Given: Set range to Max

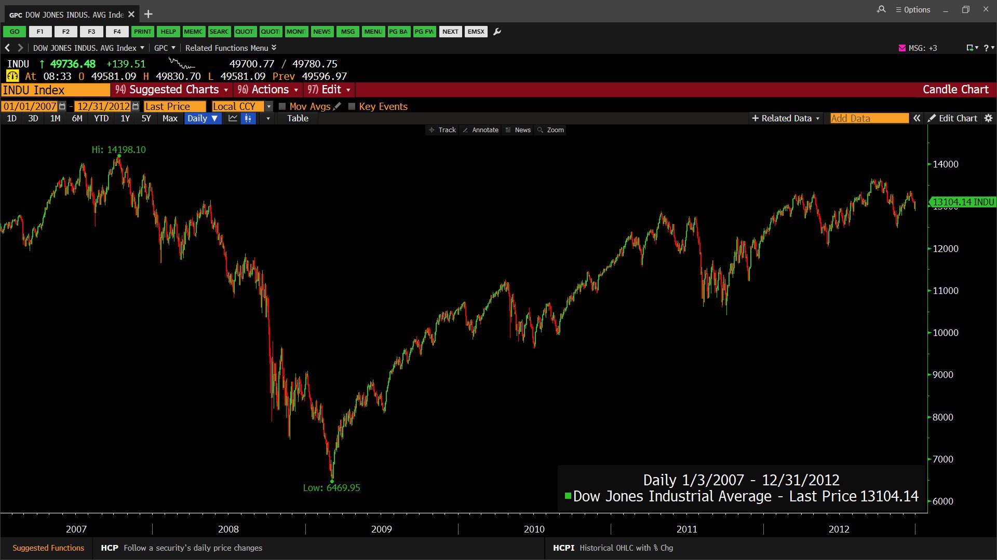Looking at the screenshot, I should pyautogui.click(x=170, y=118).
